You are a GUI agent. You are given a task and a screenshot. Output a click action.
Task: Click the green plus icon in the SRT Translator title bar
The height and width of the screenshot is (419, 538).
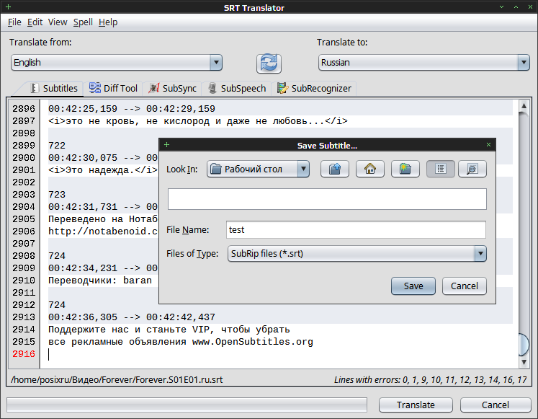click(x=8, y=7)
